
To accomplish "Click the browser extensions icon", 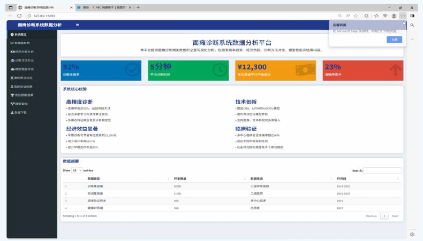I will point(366,16).
